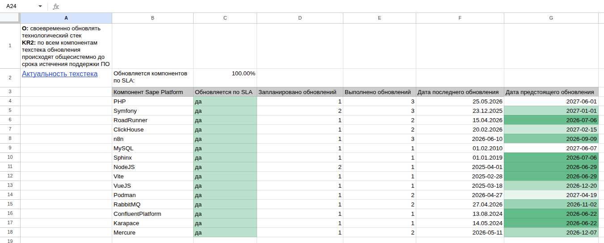Screen dimensions: 604x243
Task: Click the Дата предстоящего обновления header cell
Action: click(551, 92)
